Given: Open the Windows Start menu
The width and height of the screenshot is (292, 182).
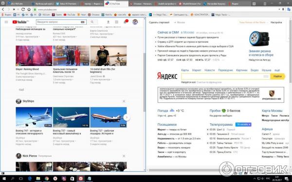Looking at the screenshot, I should (x=4, y=179).
